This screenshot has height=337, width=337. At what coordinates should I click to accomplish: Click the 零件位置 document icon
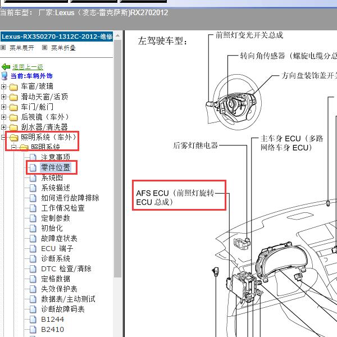coord(33,167)
